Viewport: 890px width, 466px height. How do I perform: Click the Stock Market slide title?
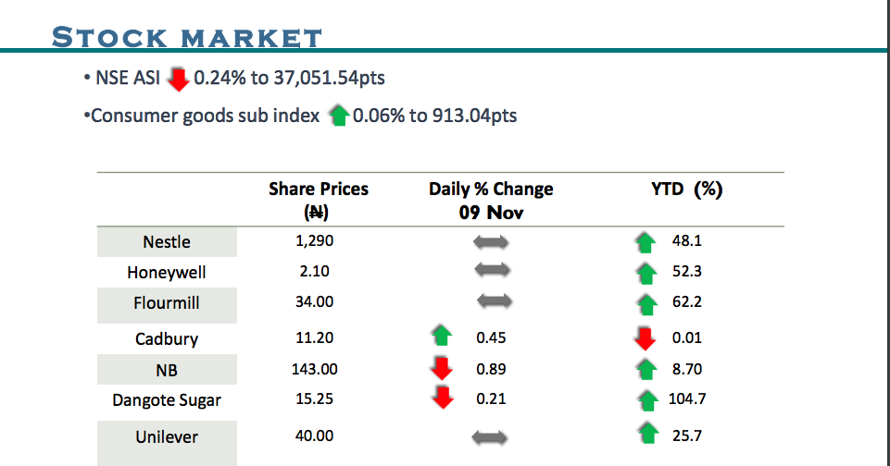[x=187, y=39]
